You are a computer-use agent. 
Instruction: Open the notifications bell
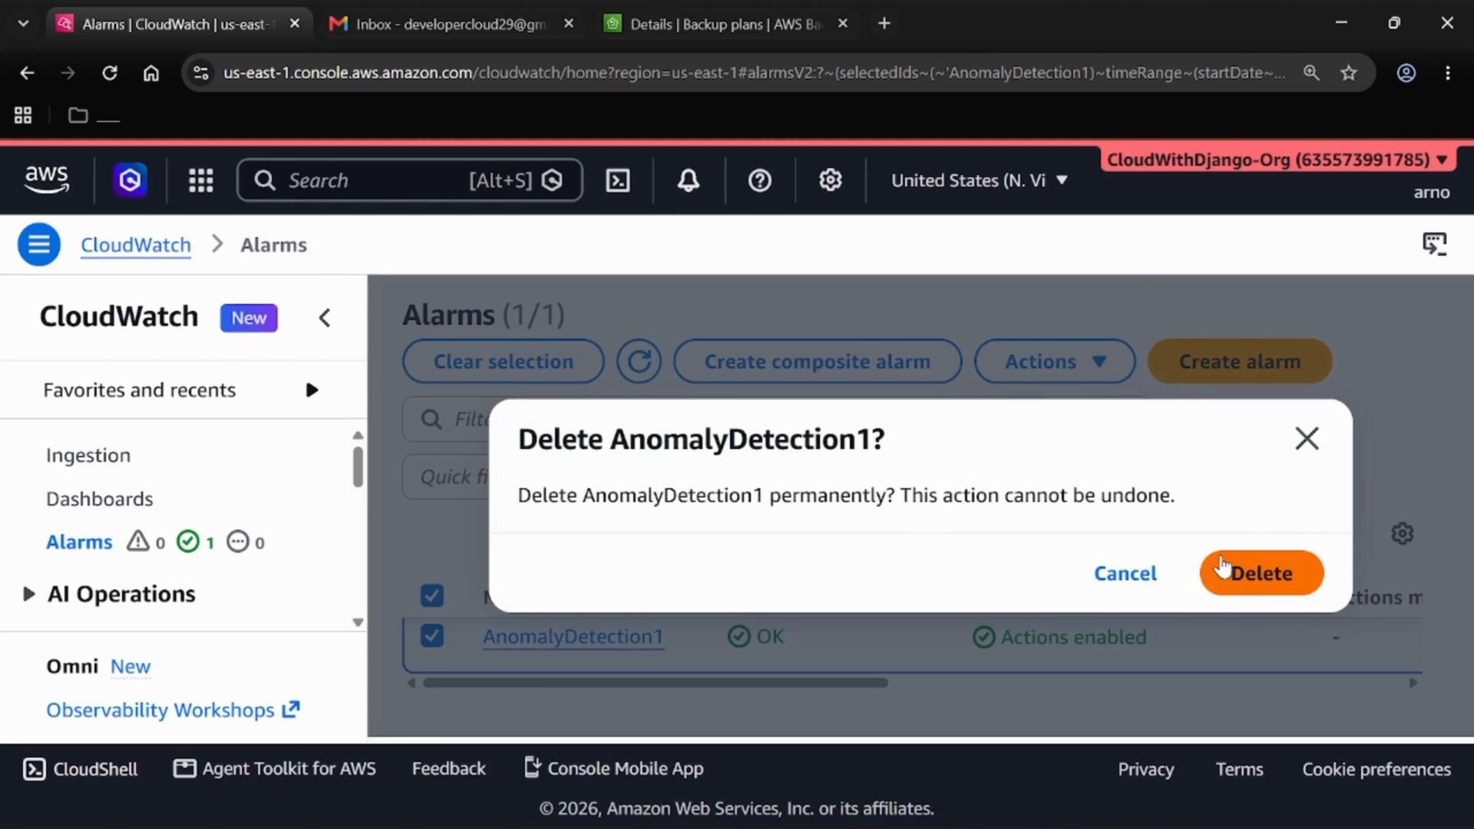pyautogui.click(x=688, y=180)
